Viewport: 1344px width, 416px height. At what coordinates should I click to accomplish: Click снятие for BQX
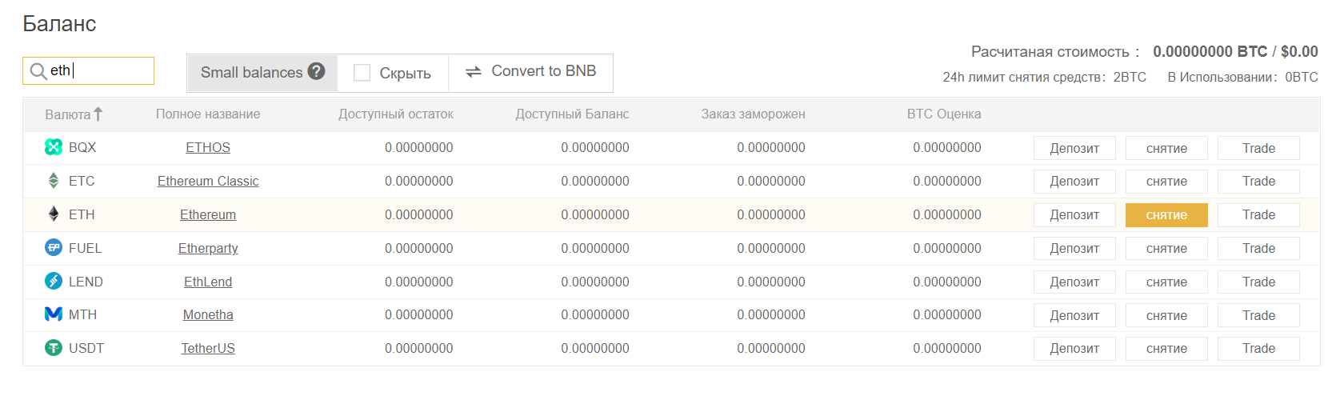point(1166,148)
